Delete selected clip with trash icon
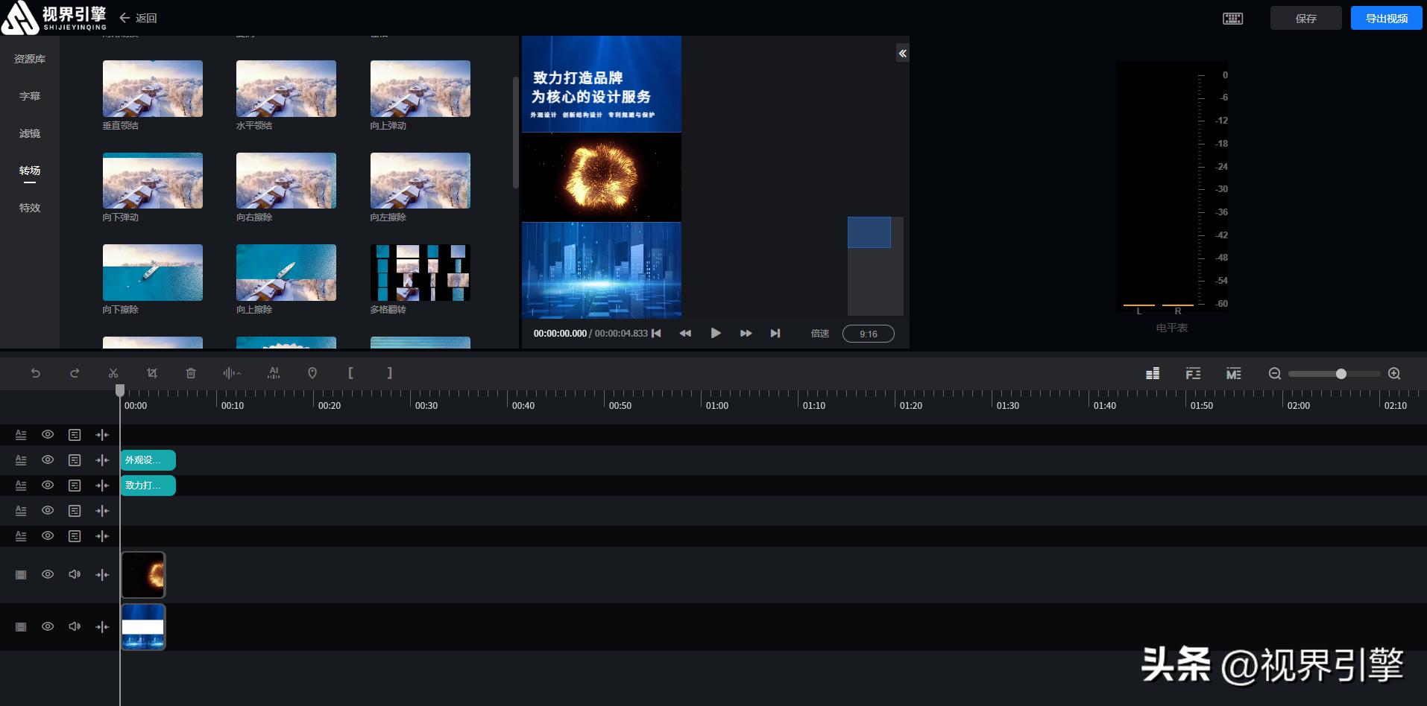1427x706 pixels. click(191, 373)
